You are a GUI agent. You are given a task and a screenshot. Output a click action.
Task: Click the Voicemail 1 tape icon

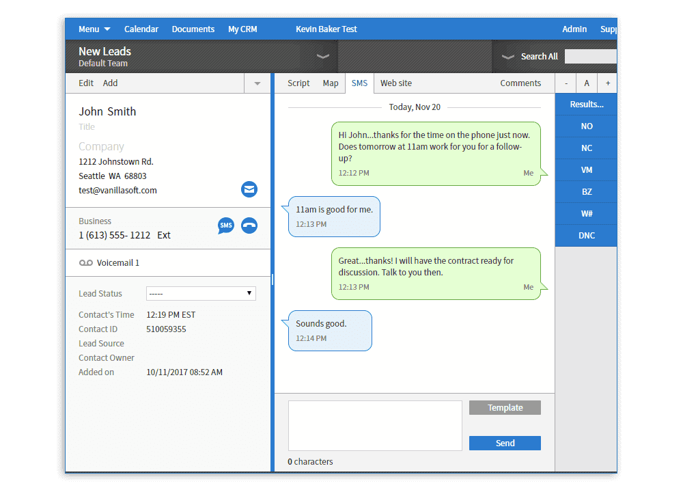click(85, 263)
